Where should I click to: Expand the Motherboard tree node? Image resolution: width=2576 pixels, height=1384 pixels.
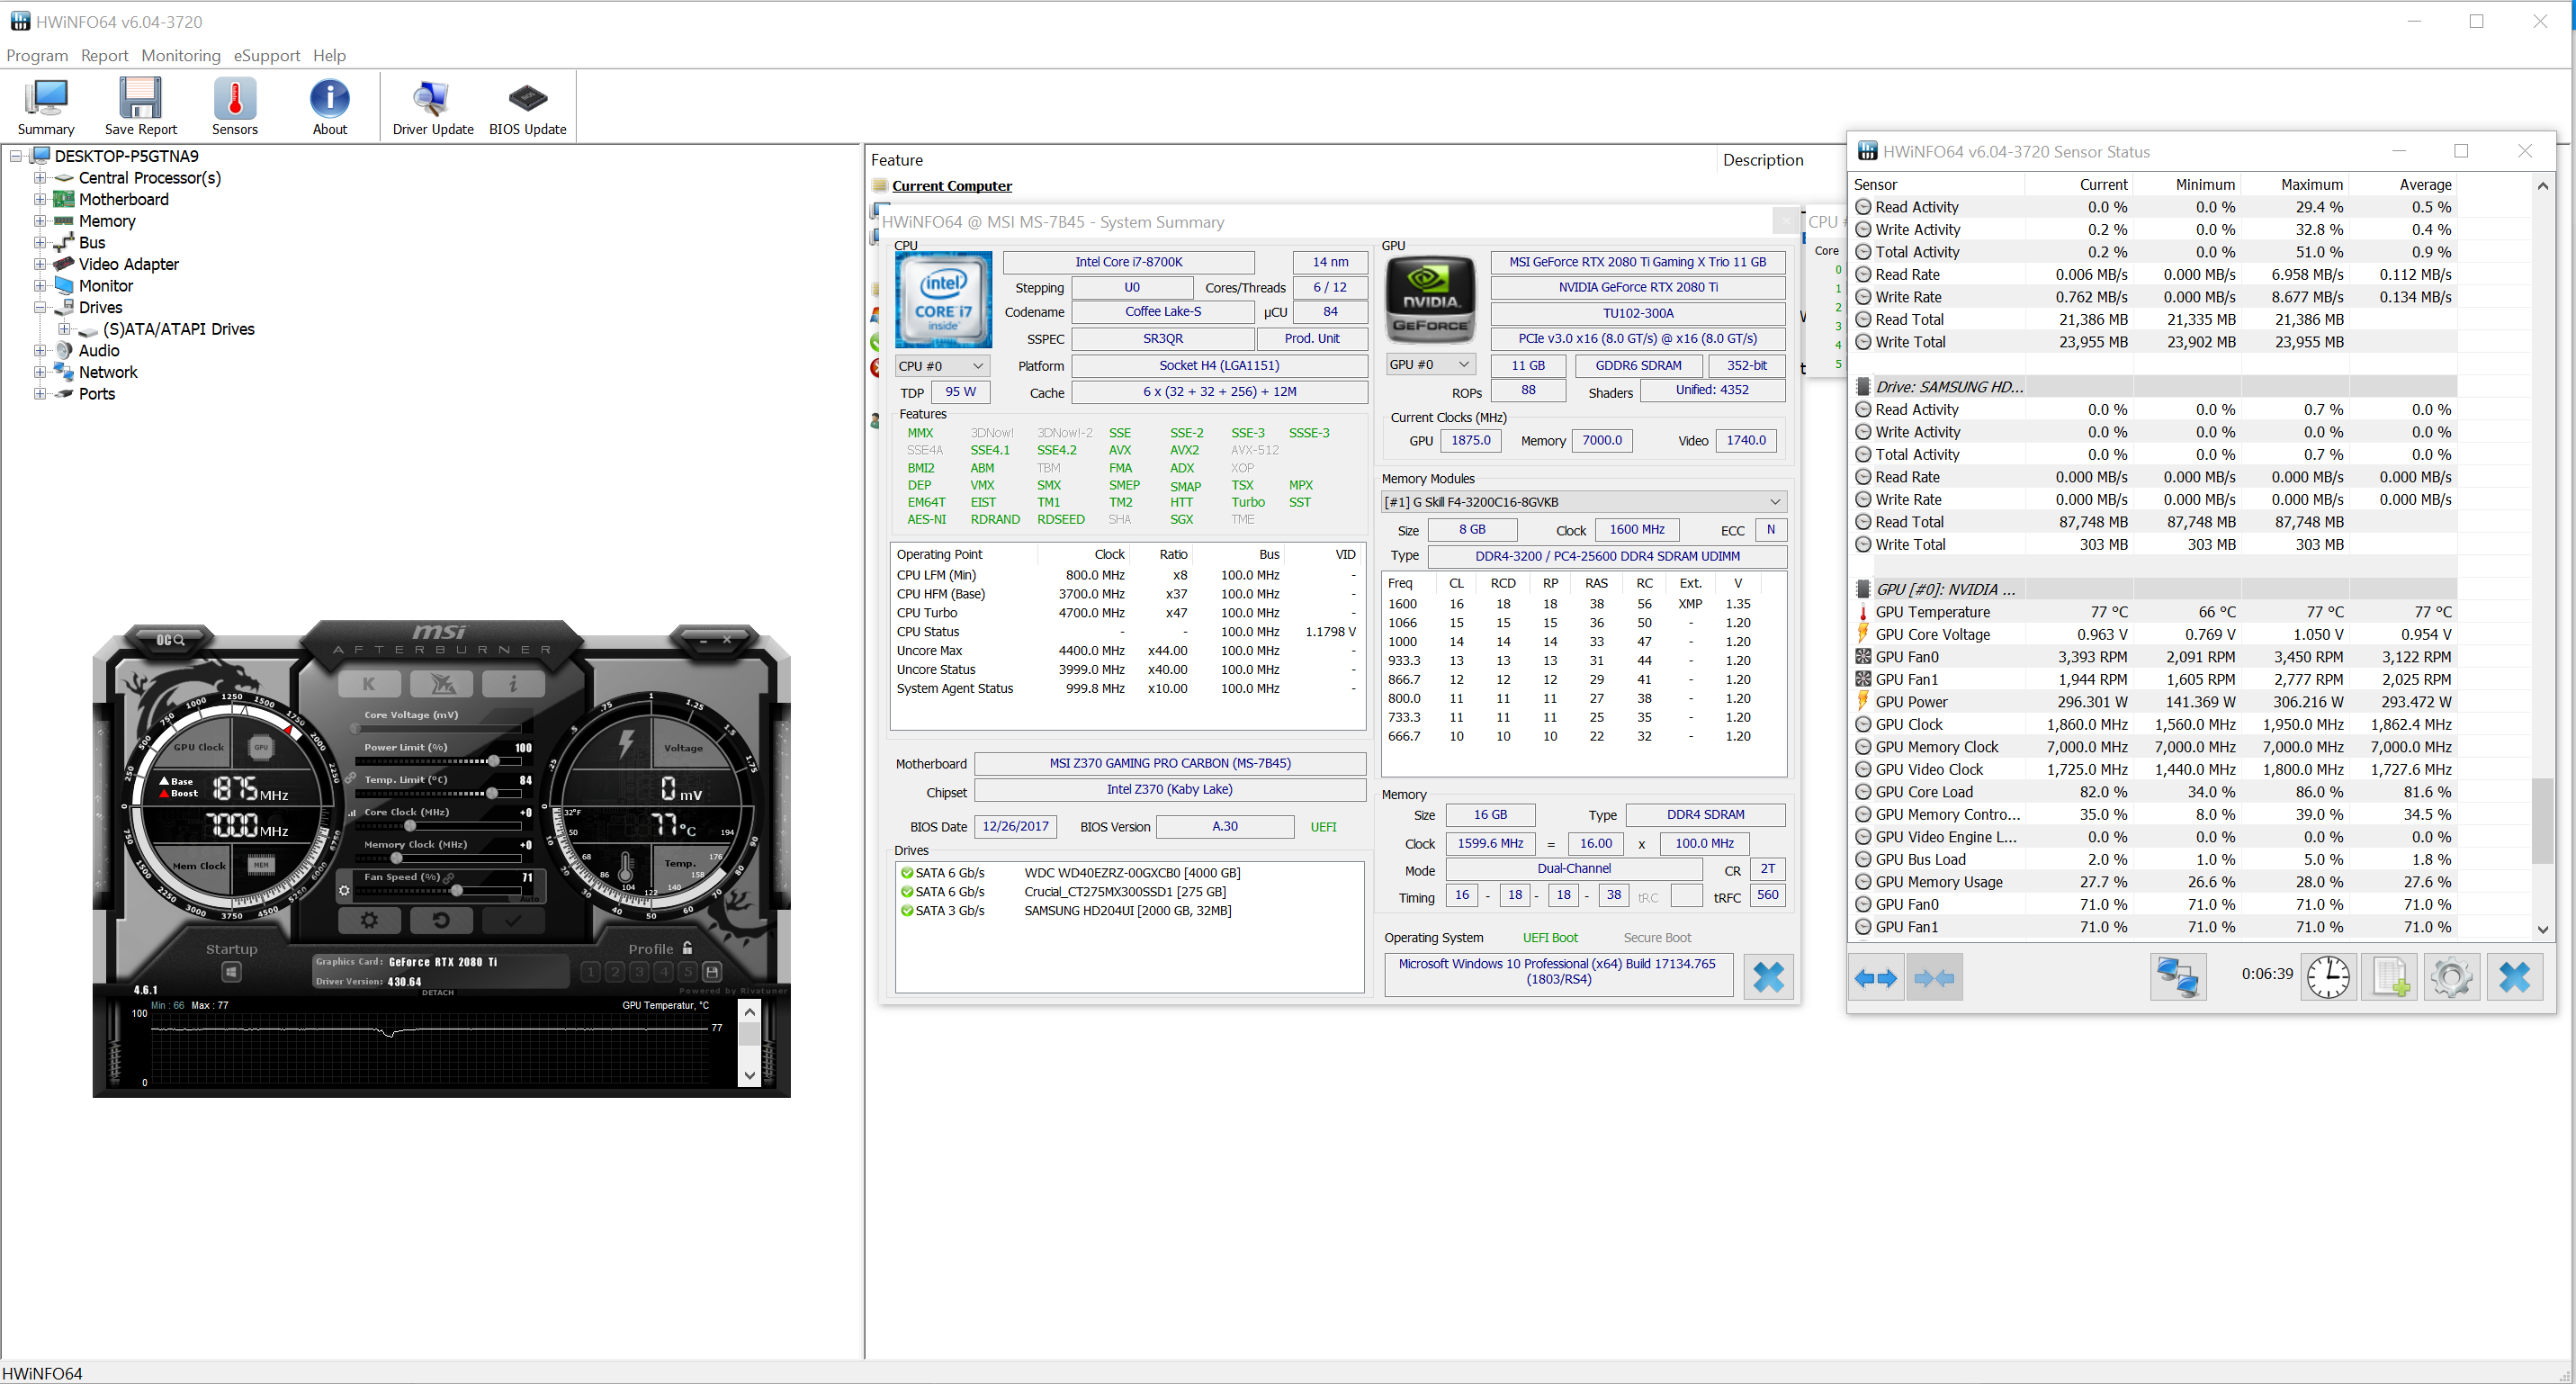(40, 199)
